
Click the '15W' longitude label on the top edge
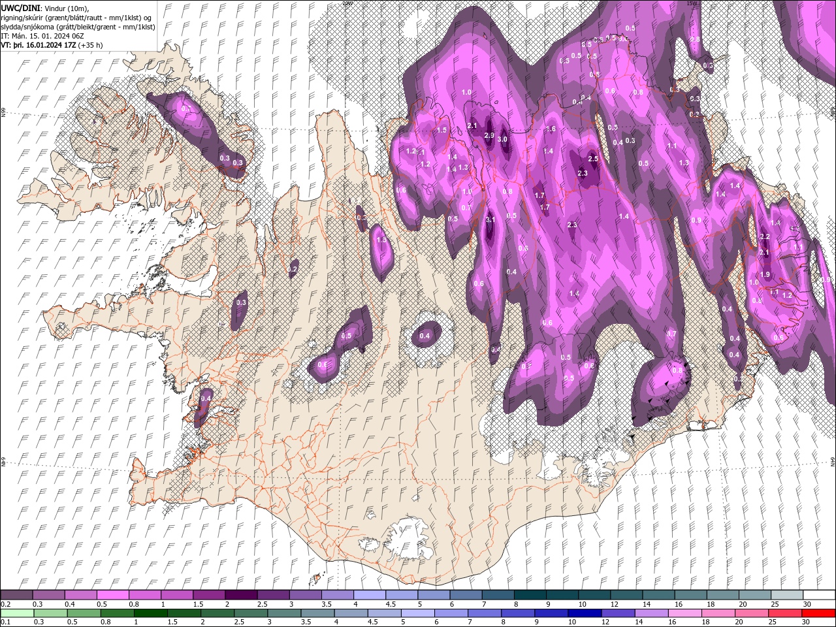692,3
